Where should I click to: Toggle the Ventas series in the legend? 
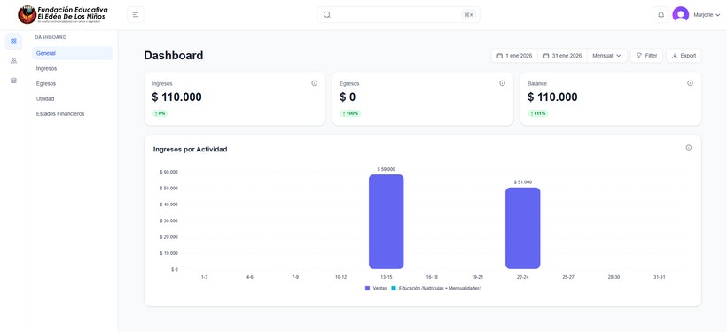tap(376, 289)
